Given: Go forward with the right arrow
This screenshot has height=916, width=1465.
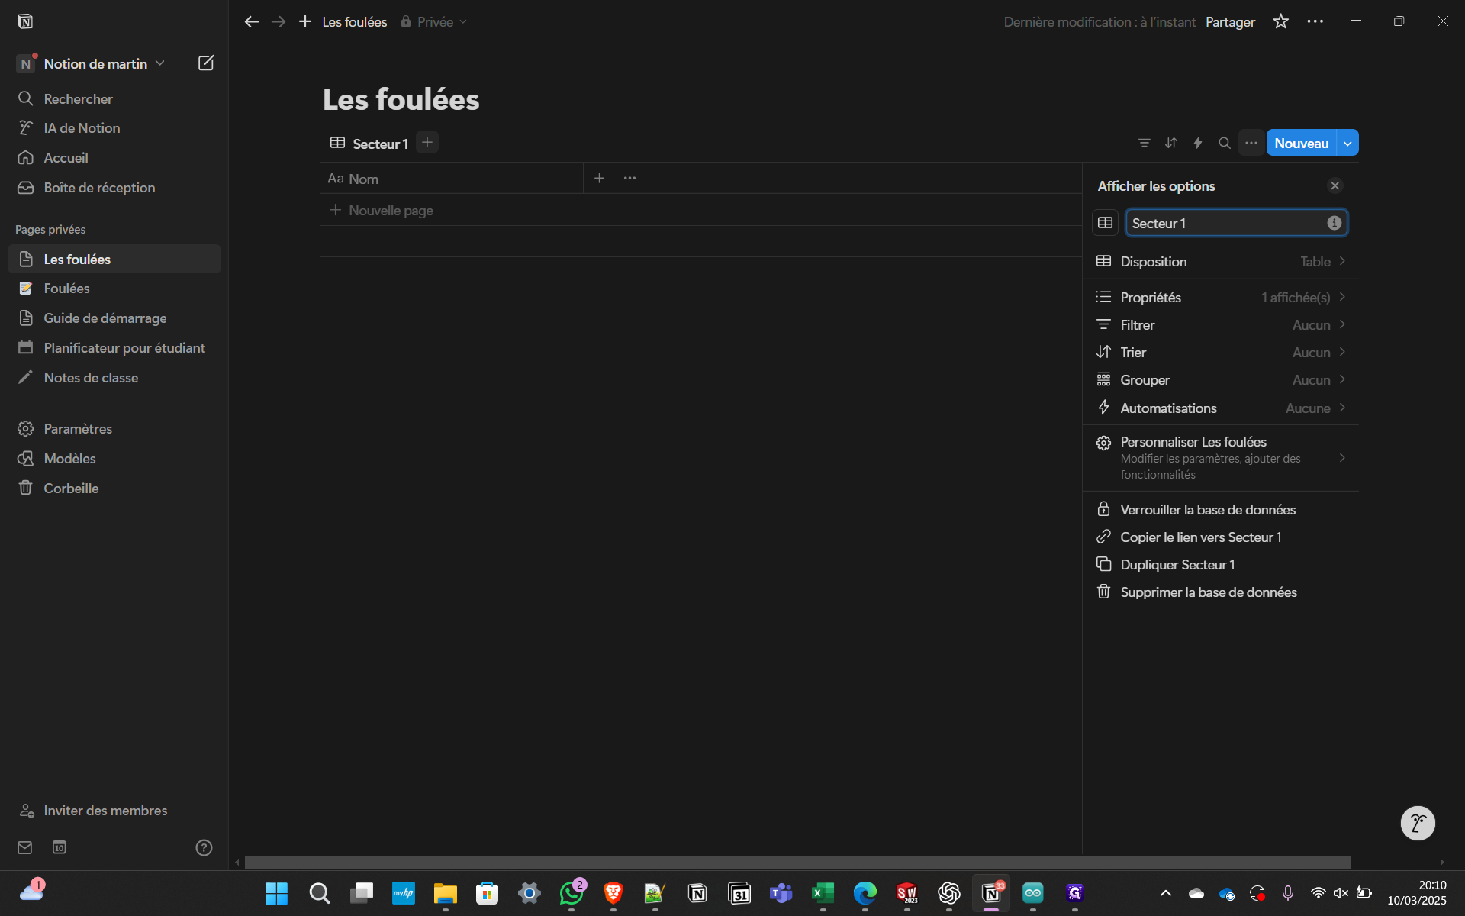Looking at the screenshot, I should point(279,22).
